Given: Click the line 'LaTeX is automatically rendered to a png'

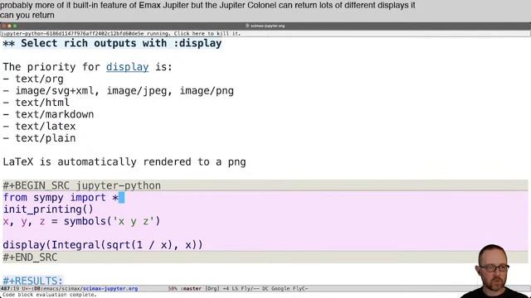Looking at the screenshot, I should [124, 162].
